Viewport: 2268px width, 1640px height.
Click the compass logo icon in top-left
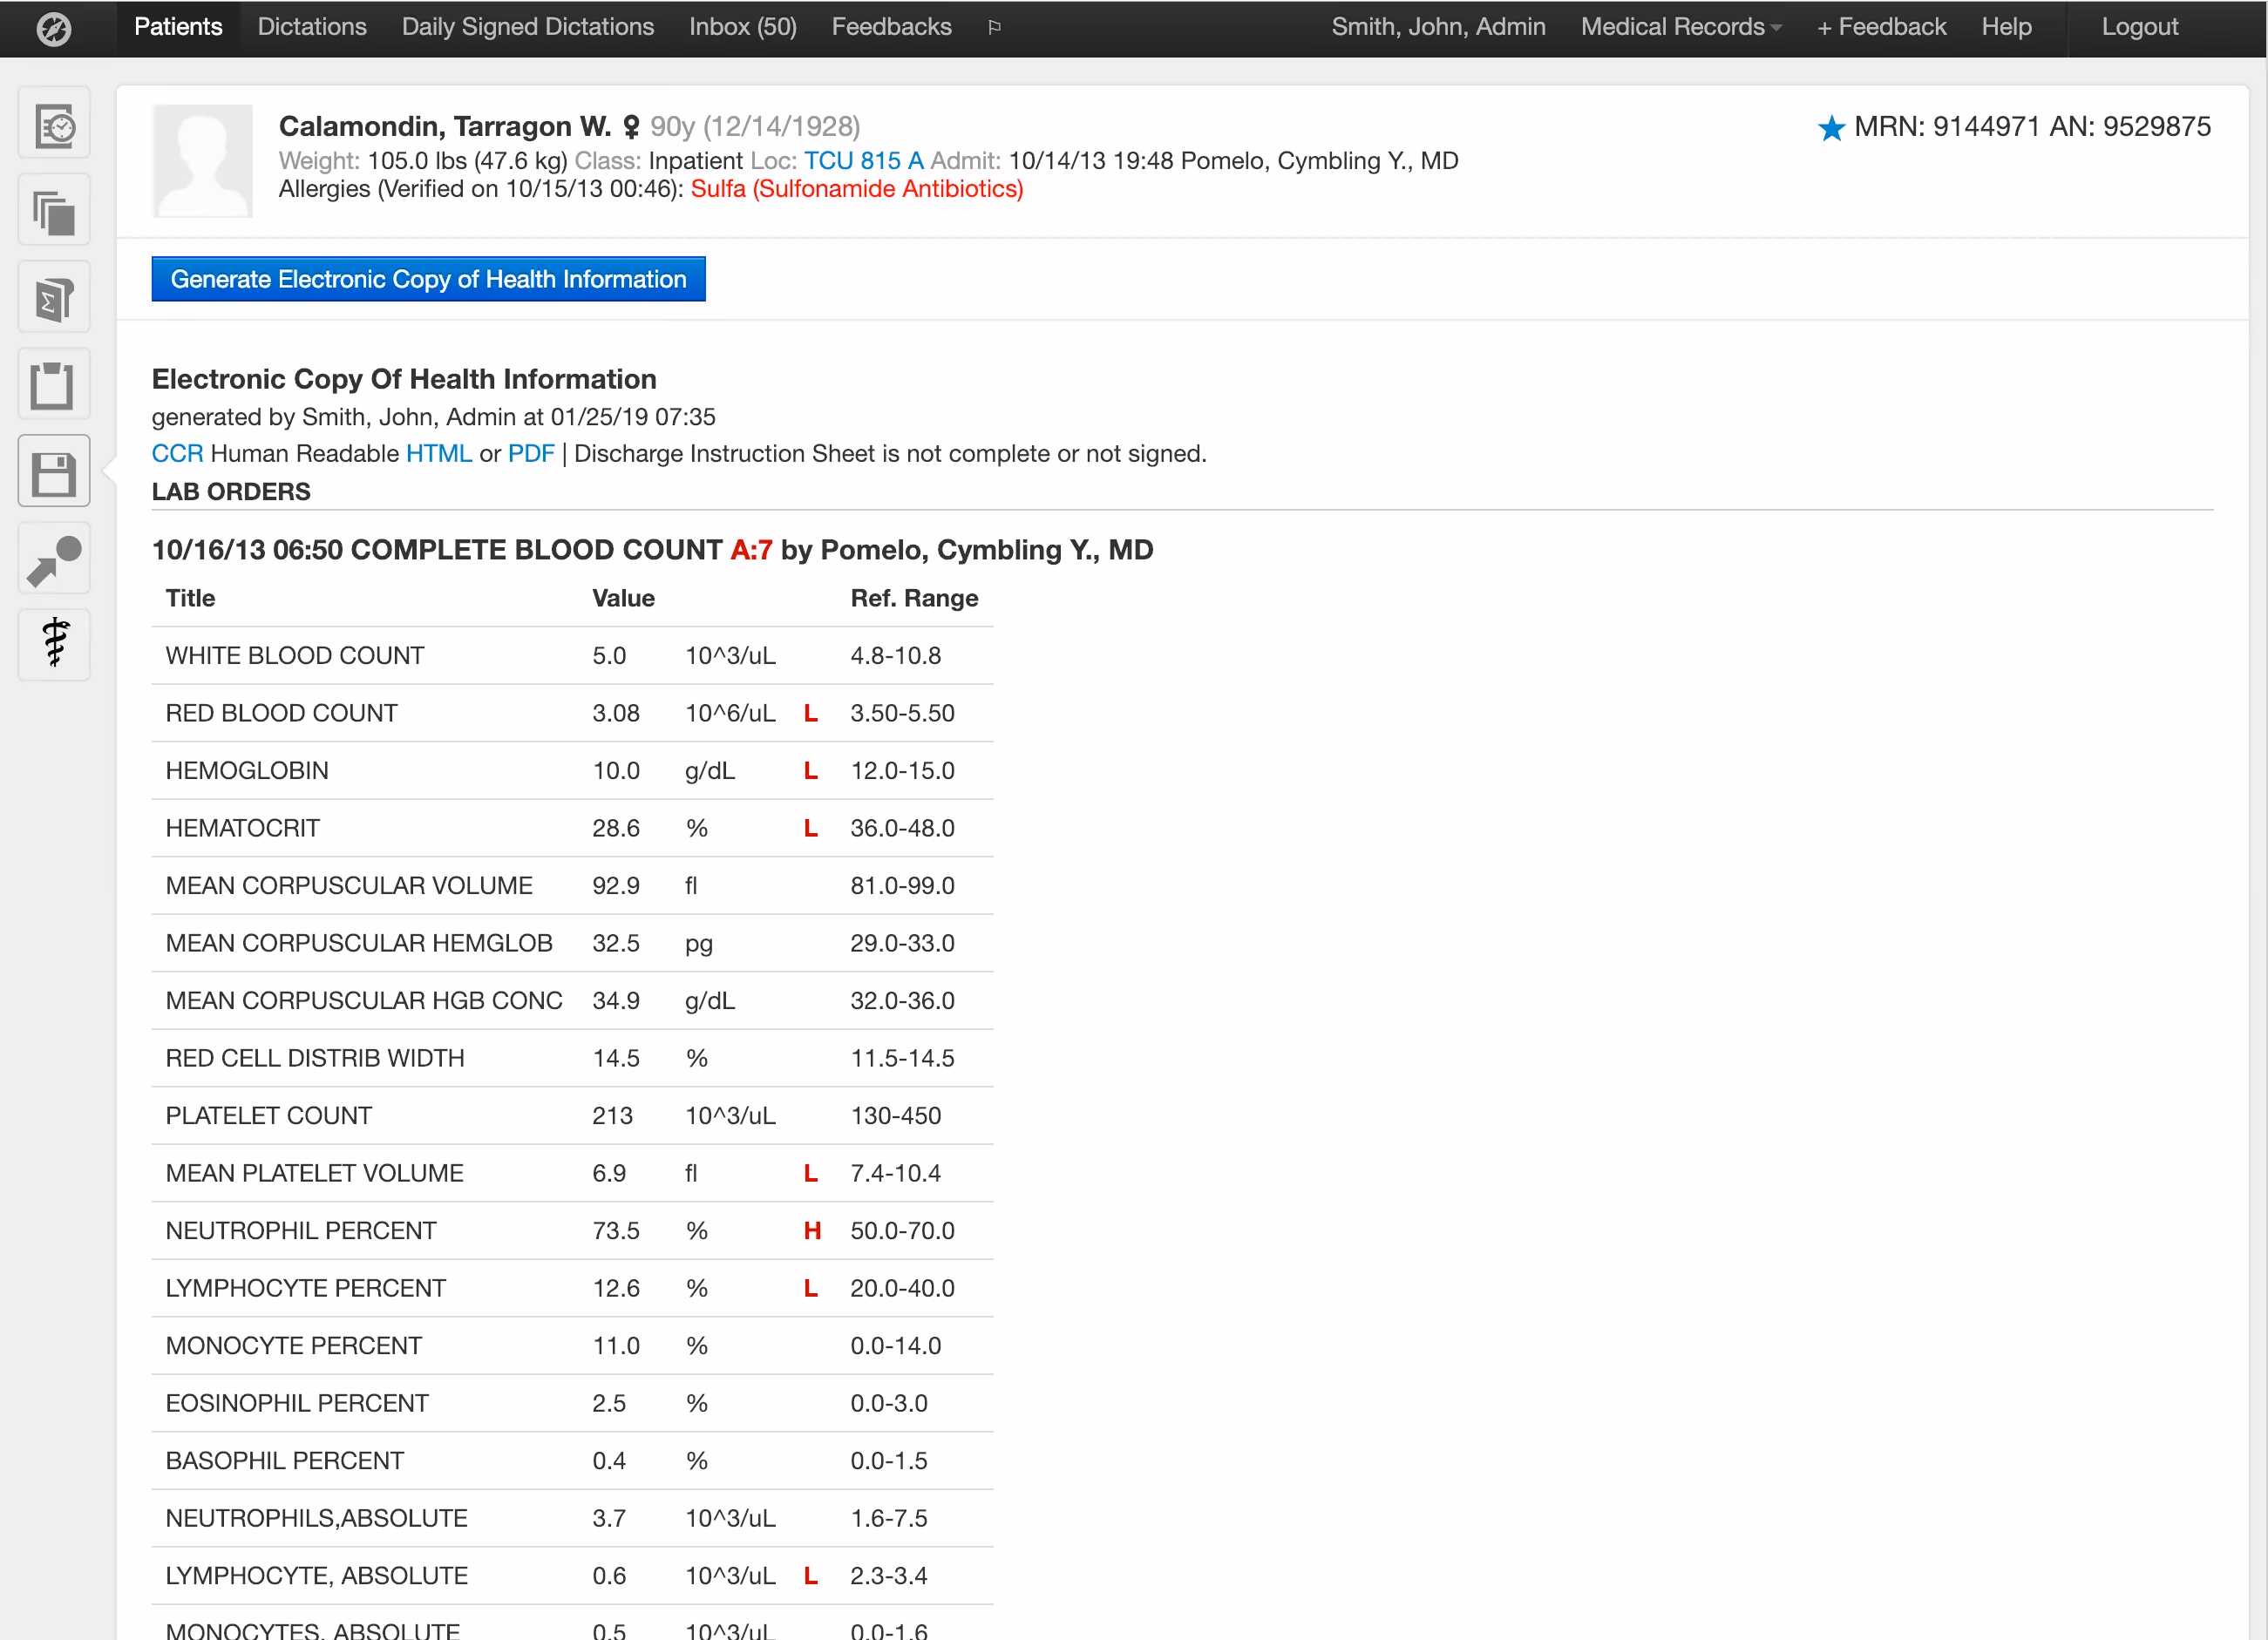tap(53, 28)
